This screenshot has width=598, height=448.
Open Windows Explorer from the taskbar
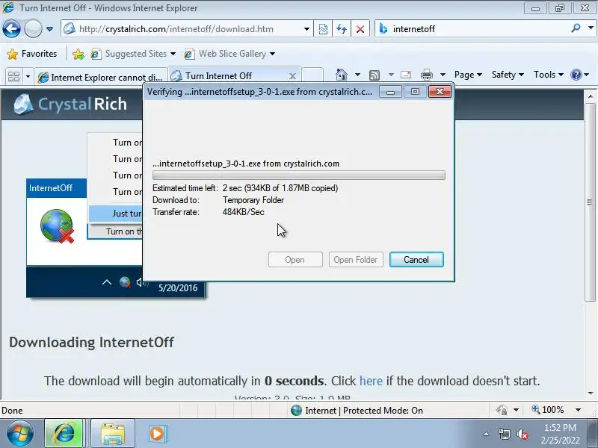(113, 434)
